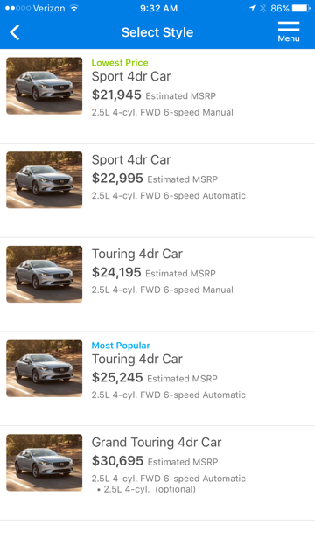Open the $22,995 Sport car photo
The width and height of the screenshot is (315, 560).
point(45,180)
